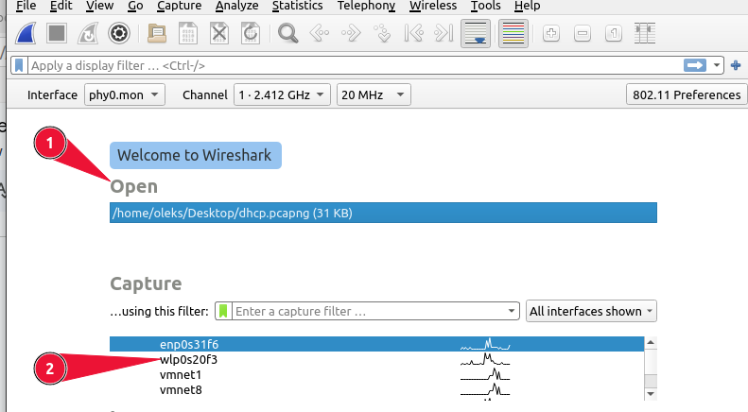Open capture options gear icon
Screen dimensions: 748x412
118,35
